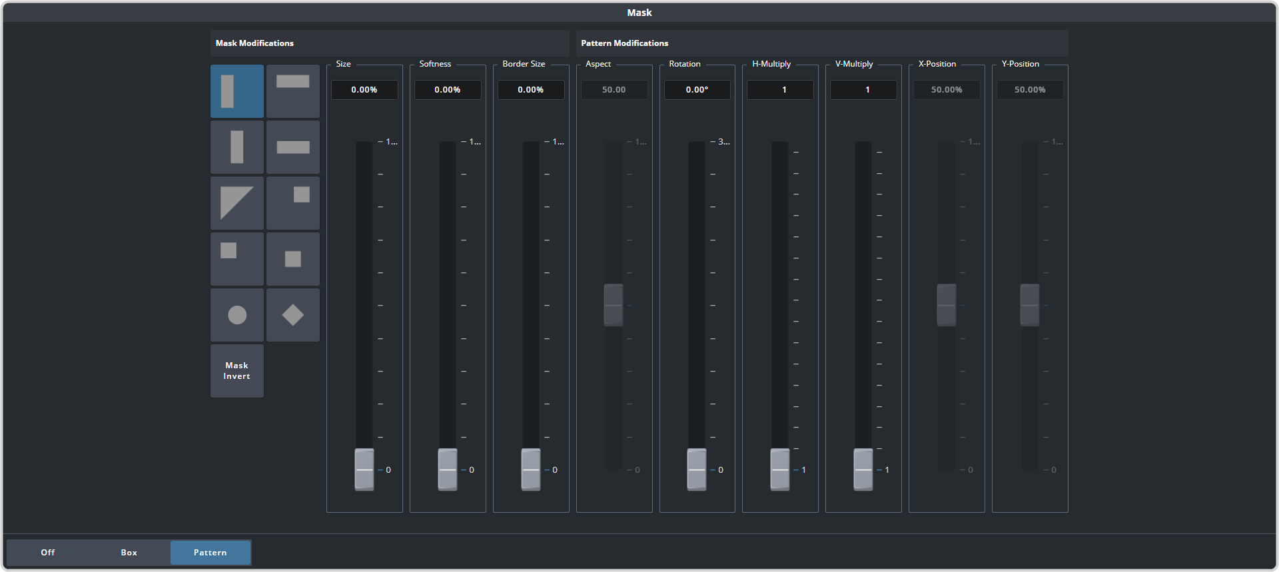Select the centered square pattern

[293, 259]
